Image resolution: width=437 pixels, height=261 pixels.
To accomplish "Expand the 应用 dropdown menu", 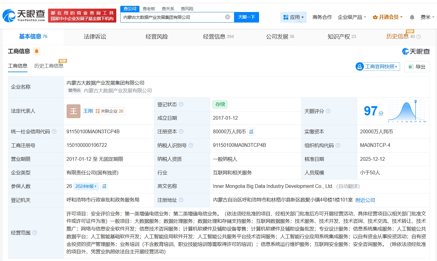I will click(293, 17).
